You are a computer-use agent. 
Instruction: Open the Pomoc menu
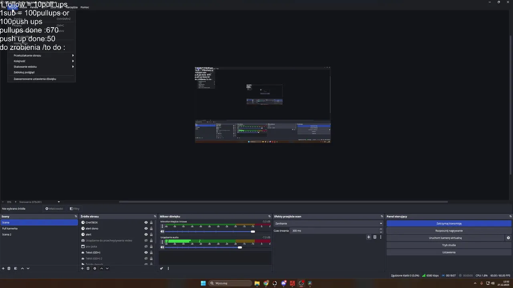[x=85, y=7]
